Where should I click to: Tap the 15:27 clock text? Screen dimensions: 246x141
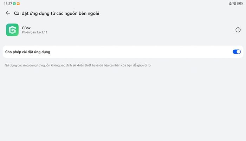[x=8, y=4]
